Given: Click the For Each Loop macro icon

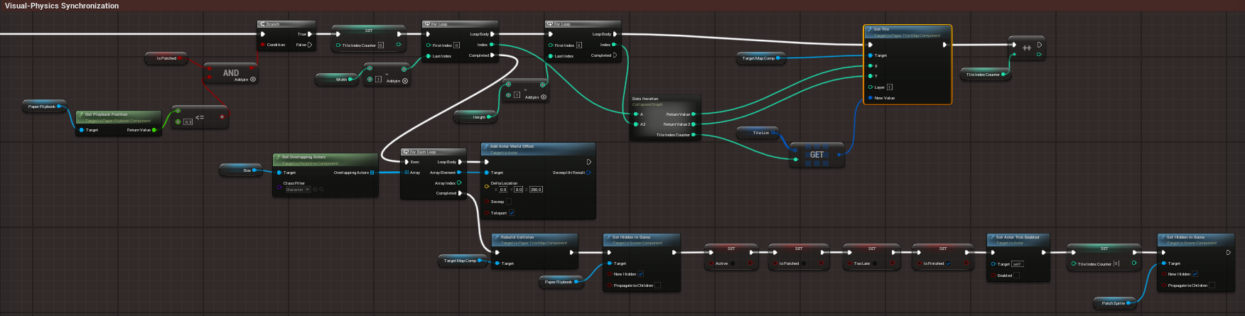Looking at the screenshot, I should 406,152.
